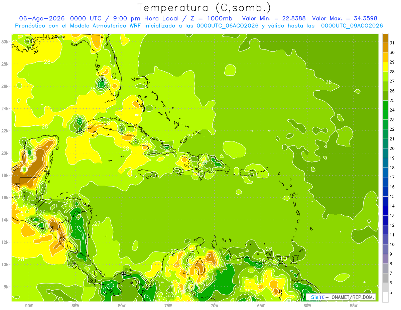Viewport: 401px width, 310px height.
Task: Click the '75W' longitude axis label
Action: (x=168, y=306)
